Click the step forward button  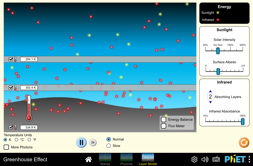pos(93,142)
